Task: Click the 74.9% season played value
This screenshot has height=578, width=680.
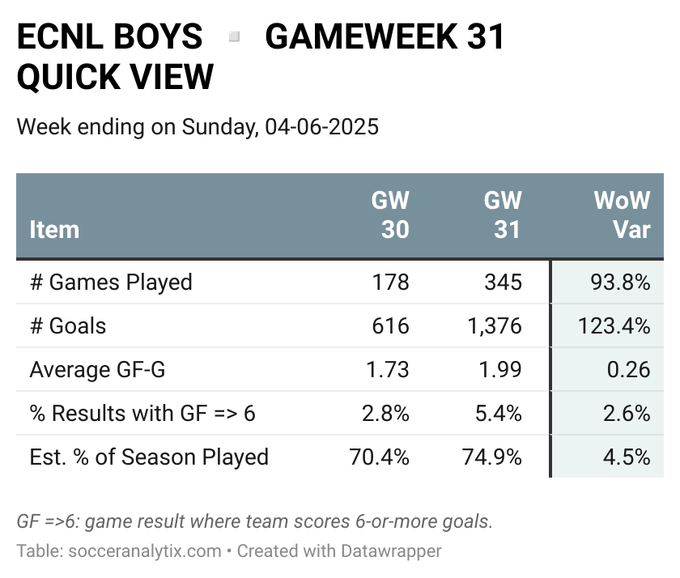Action: [x=492, y=457]
